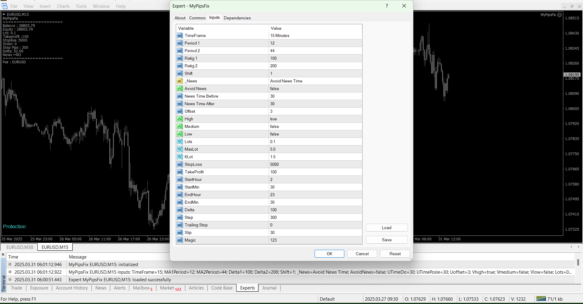Click the boolean icon for Avoid News

tap(180, 89)
